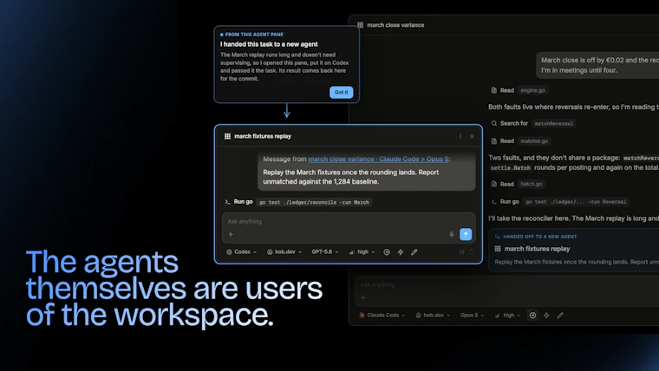This screenshot has width=659, height=371.
Task: Click the blue send arrow in replay pane
Action: [x=466, y=234]
